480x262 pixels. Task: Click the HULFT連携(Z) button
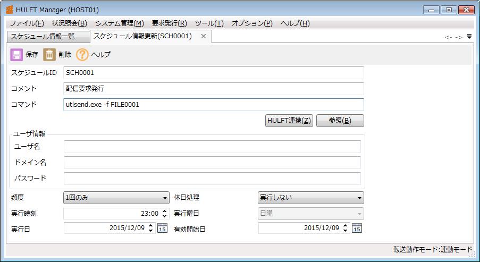coord(289,121)
